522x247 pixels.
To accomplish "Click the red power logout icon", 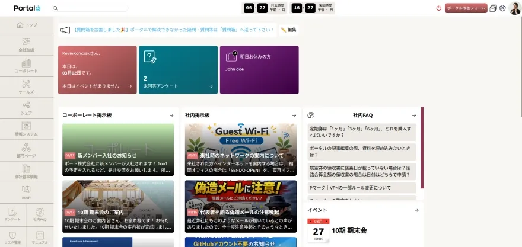I will pos(439,8).
